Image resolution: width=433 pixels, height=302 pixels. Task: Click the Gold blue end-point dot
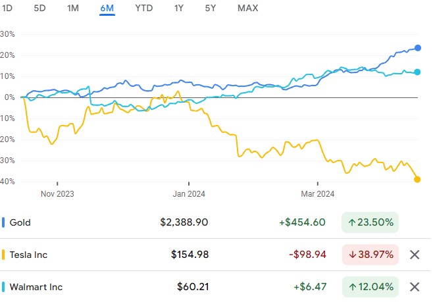(418, 48)
